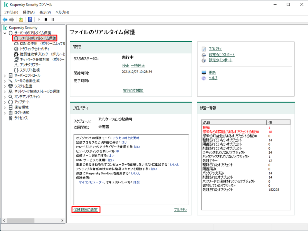The image size is (308, 231).
Task: Expand the ログと通知 tree node
Action: point(5,113)
